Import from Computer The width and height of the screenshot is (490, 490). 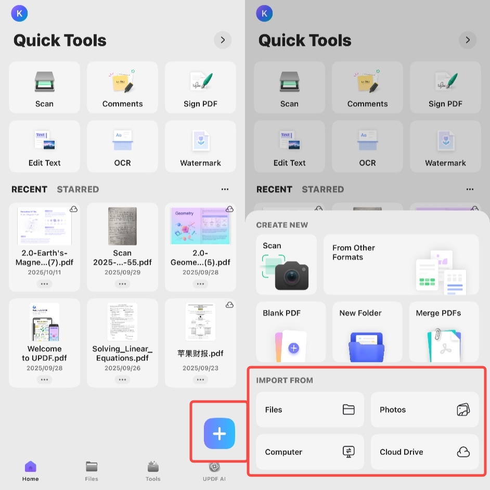(310, 452)
